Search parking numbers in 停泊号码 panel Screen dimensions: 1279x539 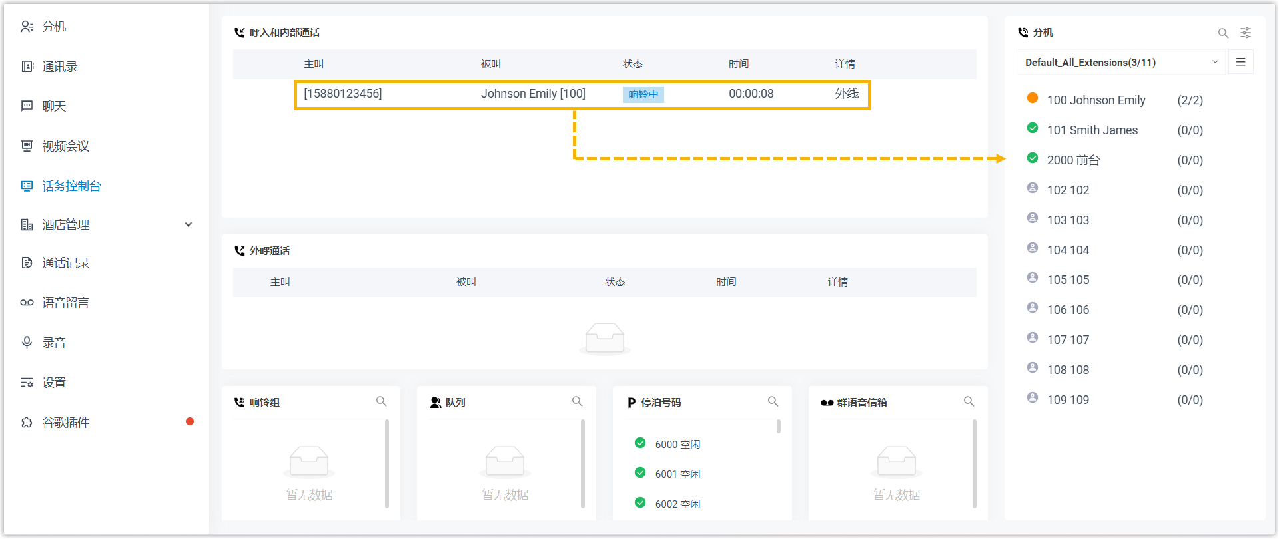click(773, 401)
